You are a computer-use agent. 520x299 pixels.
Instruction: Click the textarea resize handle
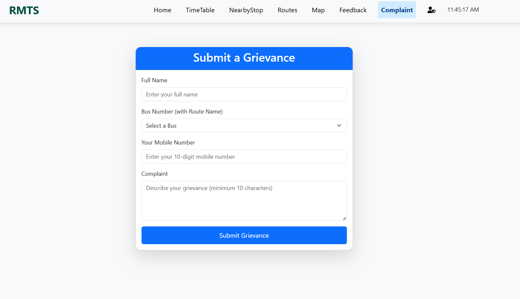click(x=344, y=218)
